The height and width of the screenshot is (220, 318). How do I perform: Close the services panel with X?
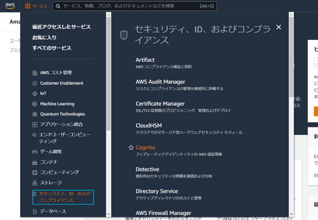coord(279,27)
